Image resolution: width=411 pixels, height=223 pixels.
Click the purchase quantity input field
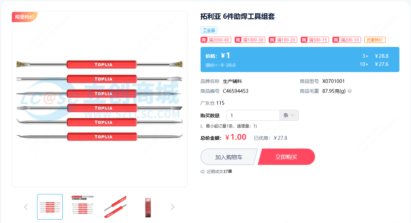click(253, 115)
